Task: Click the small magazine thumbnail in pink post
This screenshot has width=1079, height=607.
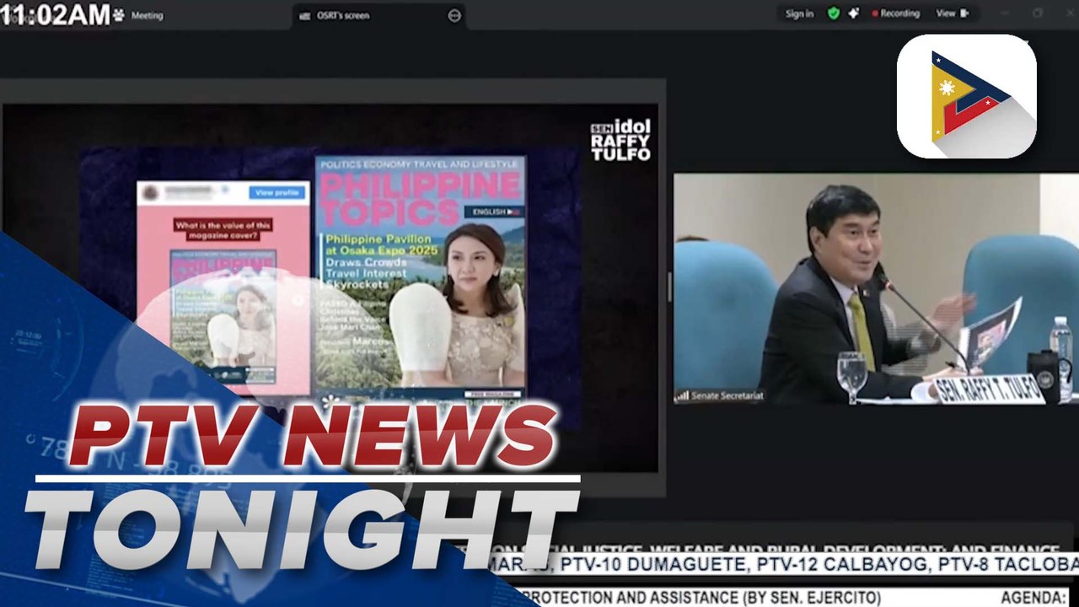Action: point(223,316)
